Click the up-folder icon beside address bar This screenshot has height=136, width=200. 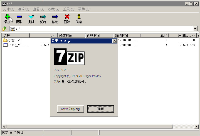pyautogui.click(x=4, y=29)
